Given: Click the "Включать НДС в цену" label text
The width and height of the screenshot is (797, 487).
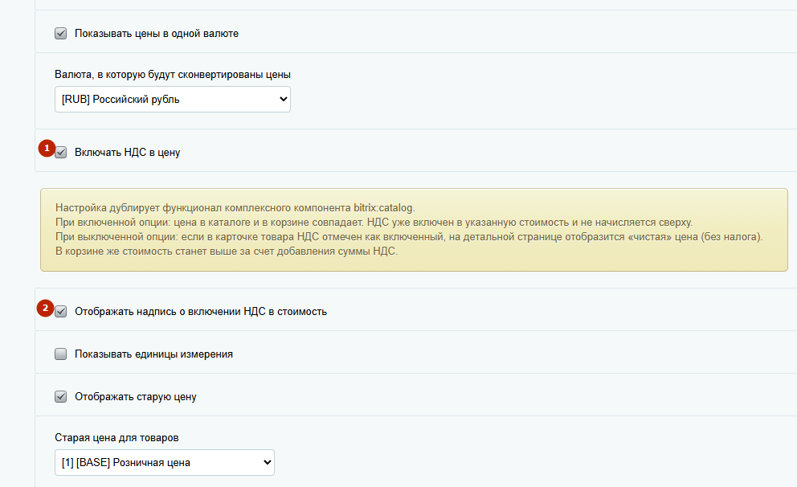Looking at the screenshot, I should click(x=127, y=153).
